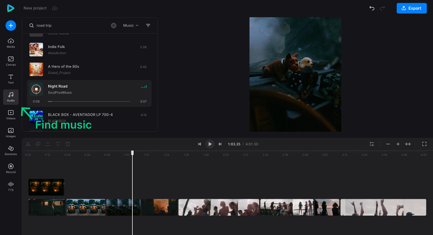This screenshot has width=433, height=235.
Task: Select the first green van clip
Action: coord(47,207)
